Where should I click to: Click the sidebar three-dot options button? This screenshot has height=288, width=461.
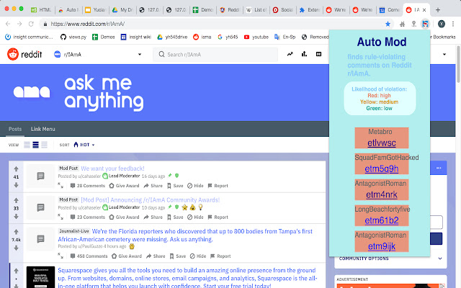pyautogui.click(x=439, y=168)
